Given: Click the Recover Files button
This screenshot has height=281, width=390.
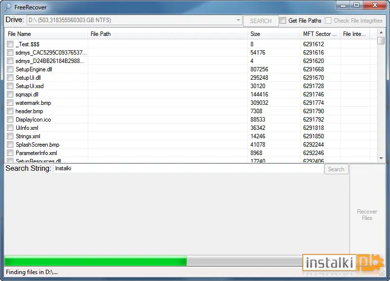Looking at the screenshot, I should point(367,215).
